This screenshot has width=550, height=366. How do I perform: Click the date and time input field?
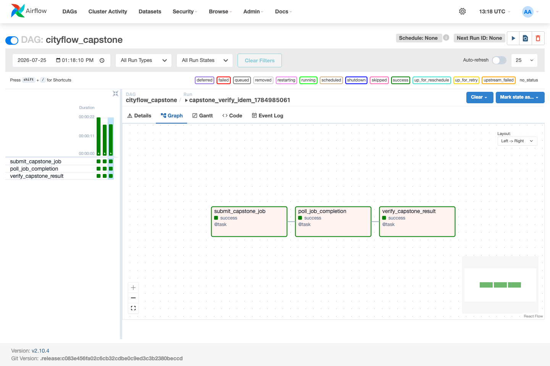click(x=61, y=60)
